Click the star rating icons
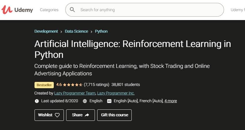The width and height of the screenshot is (245, 130). coord(73,85)
